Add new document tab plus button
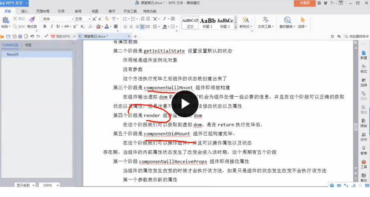The image size is (370, 197). 135,36
